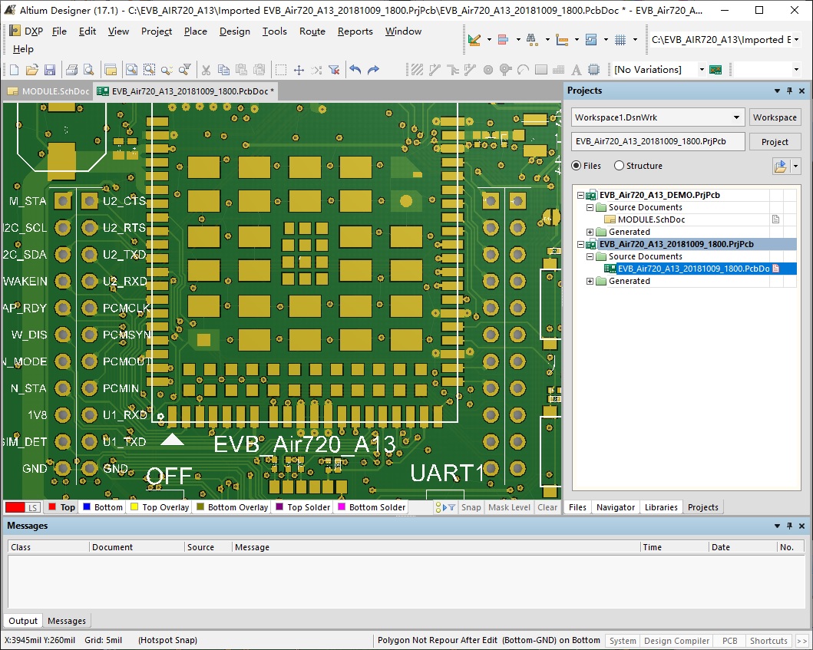Open the No Variations dropdown
The width and height of the screenshot is (813, 650).
pyautogui.click(x=702, y=70)
